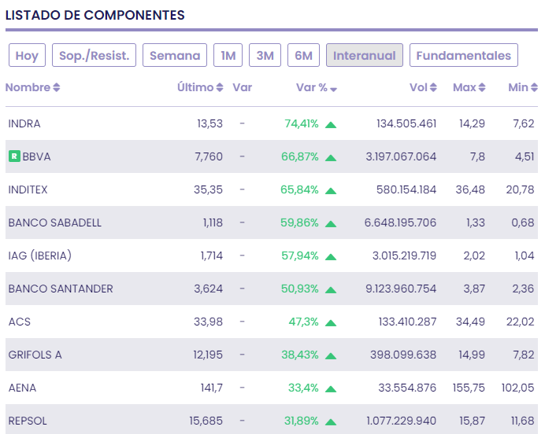This screenshot has width=545, height=434.
Task: Open the Fundamentales tab
Action: 463,56
